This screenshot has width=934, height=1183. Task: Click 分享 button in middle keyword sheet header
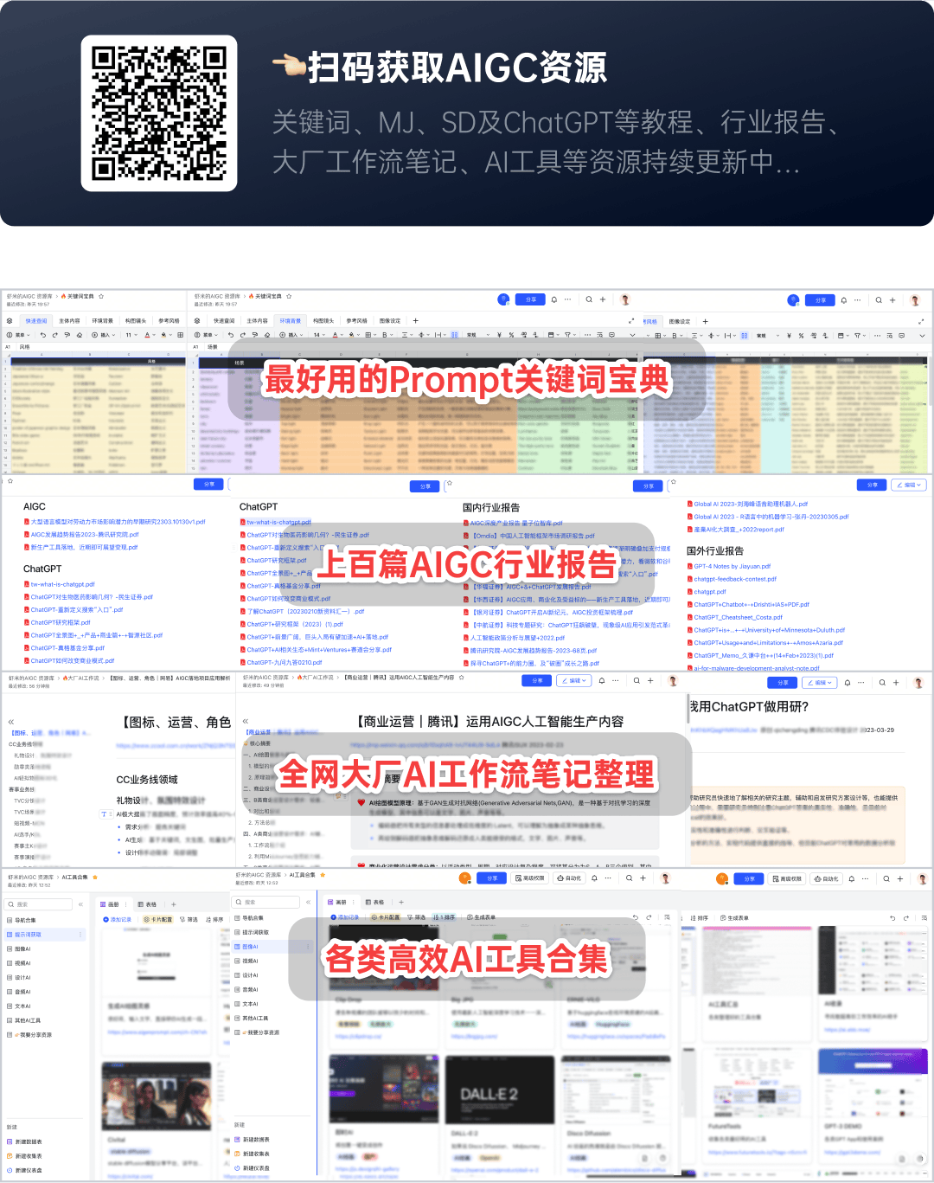(531, 299)
